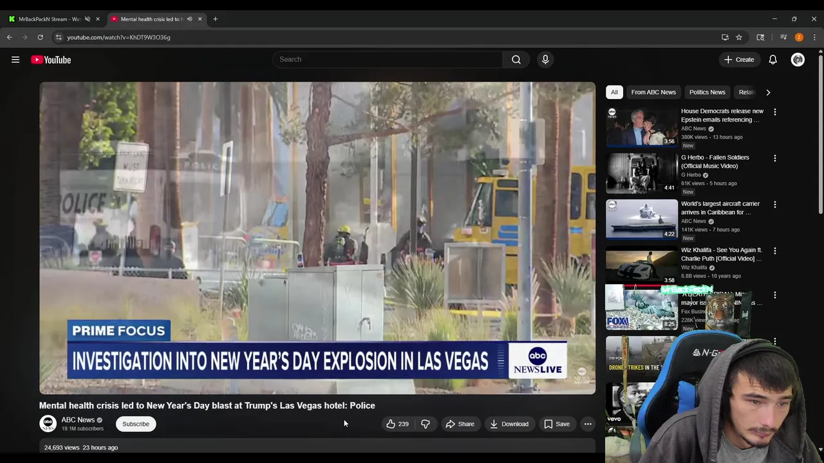Screen dimensions: 824x463
Task: Open World's largest aircraft carrier thumbnail
Action: point(642,219)
